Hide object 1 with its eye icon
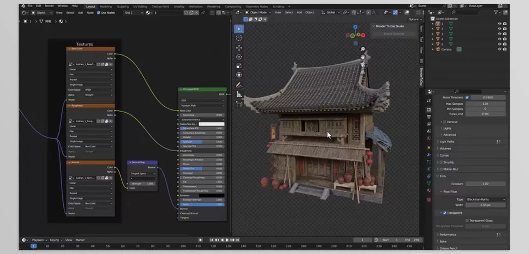The width and height of the screenshot is (529, 254). (499, 24)
